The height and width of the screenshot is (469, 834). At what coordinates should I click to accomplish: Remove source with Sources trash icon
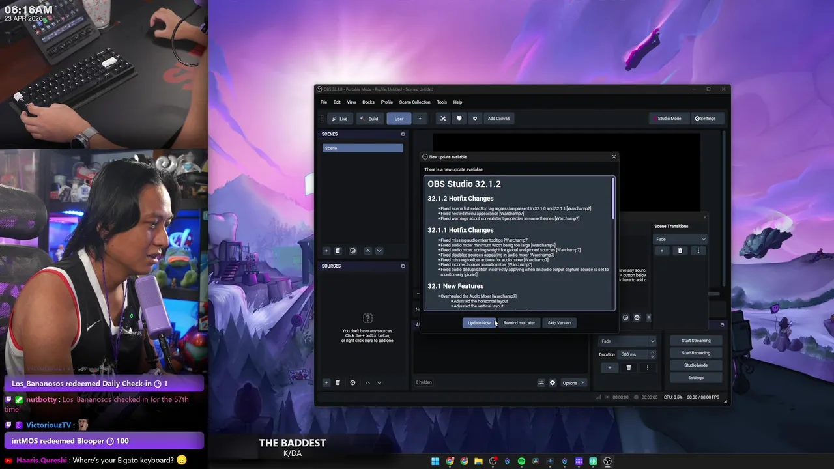(x=338, y=382)
